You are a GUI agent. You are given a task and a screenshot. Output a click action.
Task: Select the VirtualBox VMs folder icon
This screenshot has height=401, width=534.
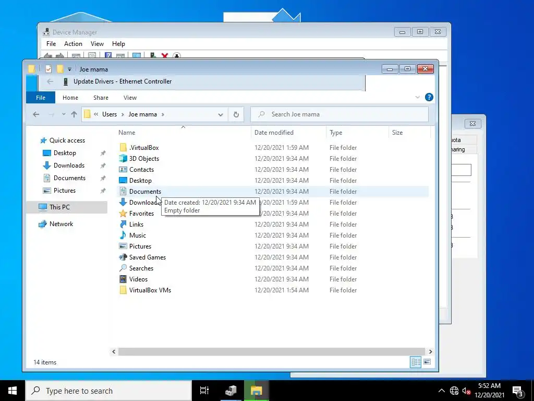click(123, 290)
